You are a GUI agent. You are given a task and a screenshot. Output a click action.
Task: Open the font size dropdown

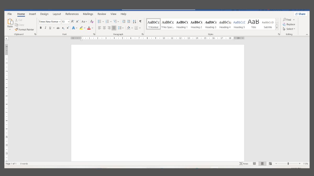(69, 22)
